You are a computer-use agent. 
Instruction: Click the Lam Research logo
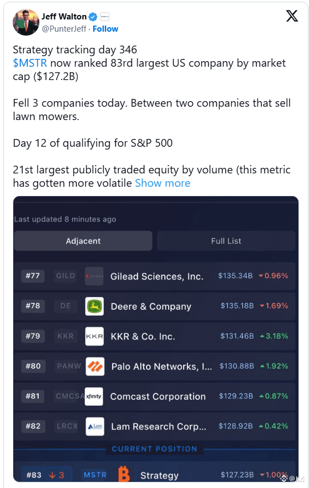click(95, 426)
